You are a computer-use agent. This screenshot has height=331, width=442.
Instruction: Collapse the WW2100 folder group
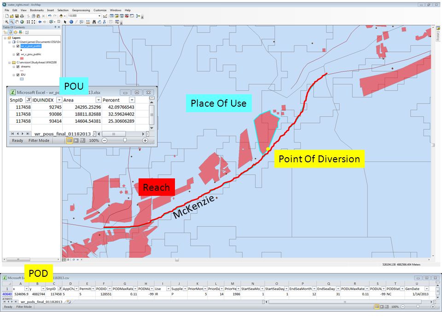[x=9, y=63]
